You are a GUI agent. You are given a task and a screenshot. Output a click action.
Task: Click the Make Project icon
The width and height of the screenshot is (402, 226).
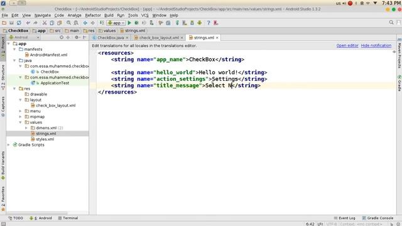pyautogui.click(x=102, y=23)
